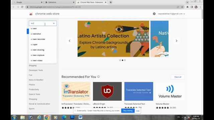Choose 'screenshot' search suggestion
The height and width of the screenshot is (120, 214).
point(43,34)
